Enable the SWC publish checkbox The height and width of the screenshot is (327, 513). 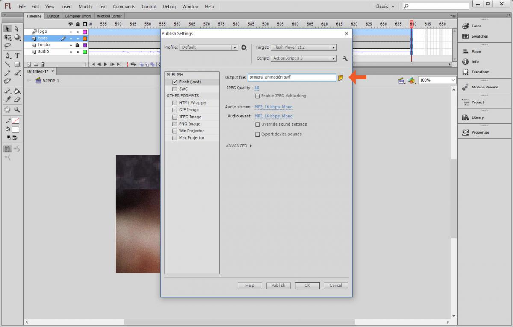click(175, 89)
